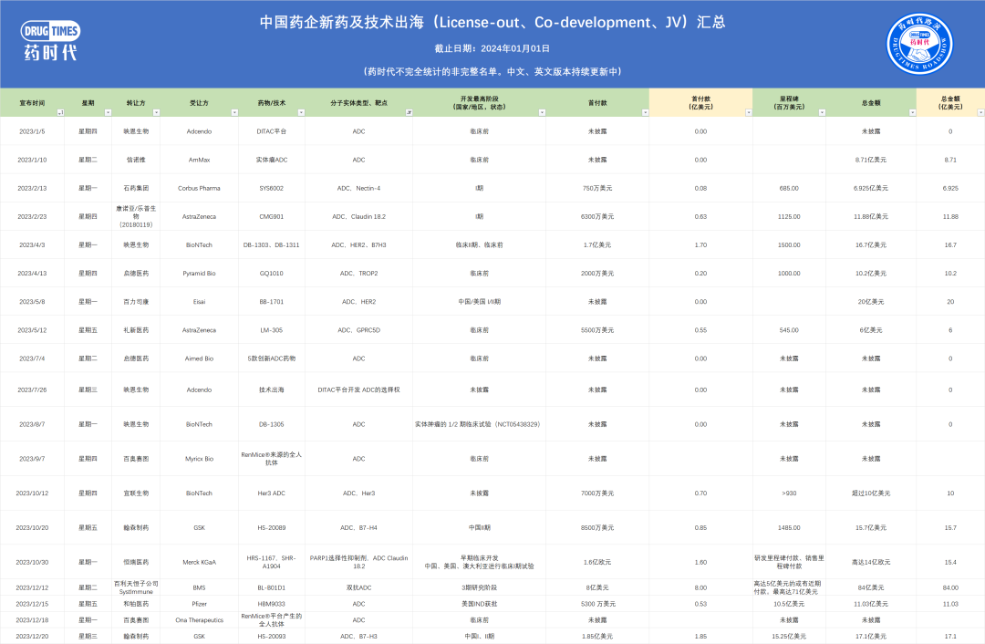Select the HS-20089 drug cell
The width and height of the screenshot is (985, 644).
[x=272, y=528]
